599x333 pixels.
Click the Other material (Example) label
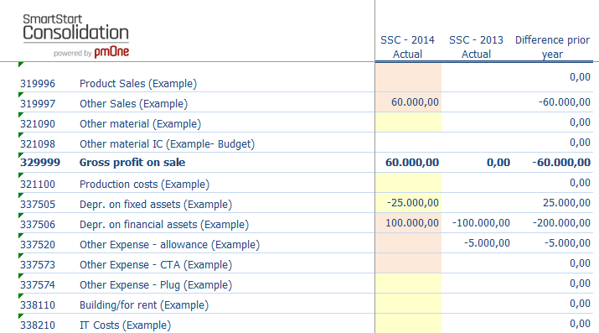(140, 124)
